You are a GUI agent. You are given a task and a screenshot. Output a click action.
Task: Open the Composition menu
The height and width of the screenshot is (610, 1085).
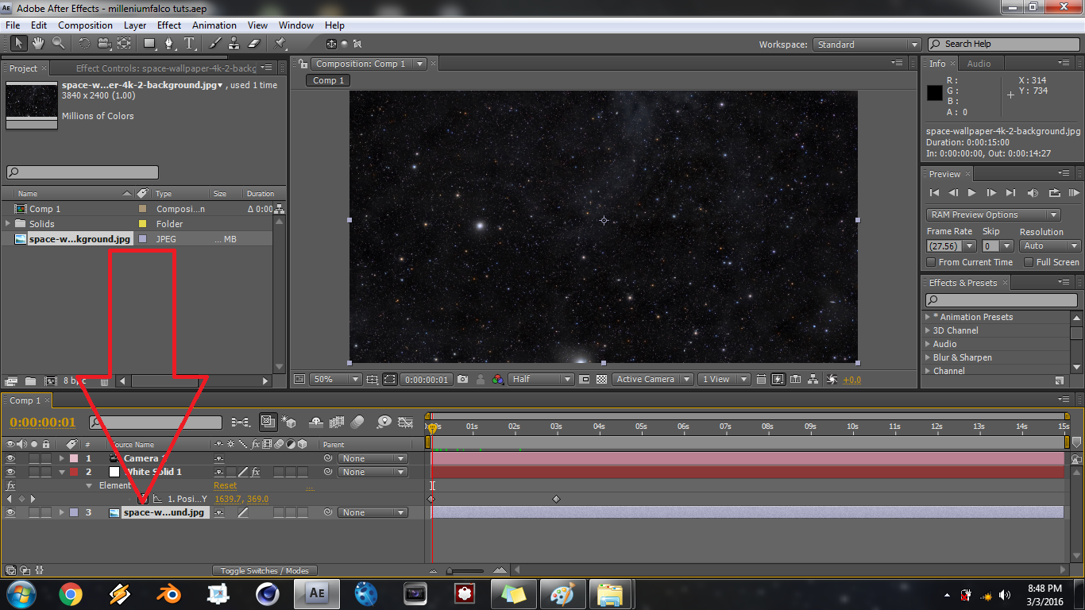[x=85, y=25]
